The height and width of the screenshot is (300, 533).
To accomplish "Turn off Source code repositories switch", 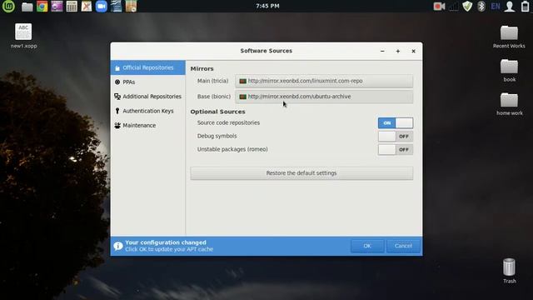I will click(x=396, y=122).
